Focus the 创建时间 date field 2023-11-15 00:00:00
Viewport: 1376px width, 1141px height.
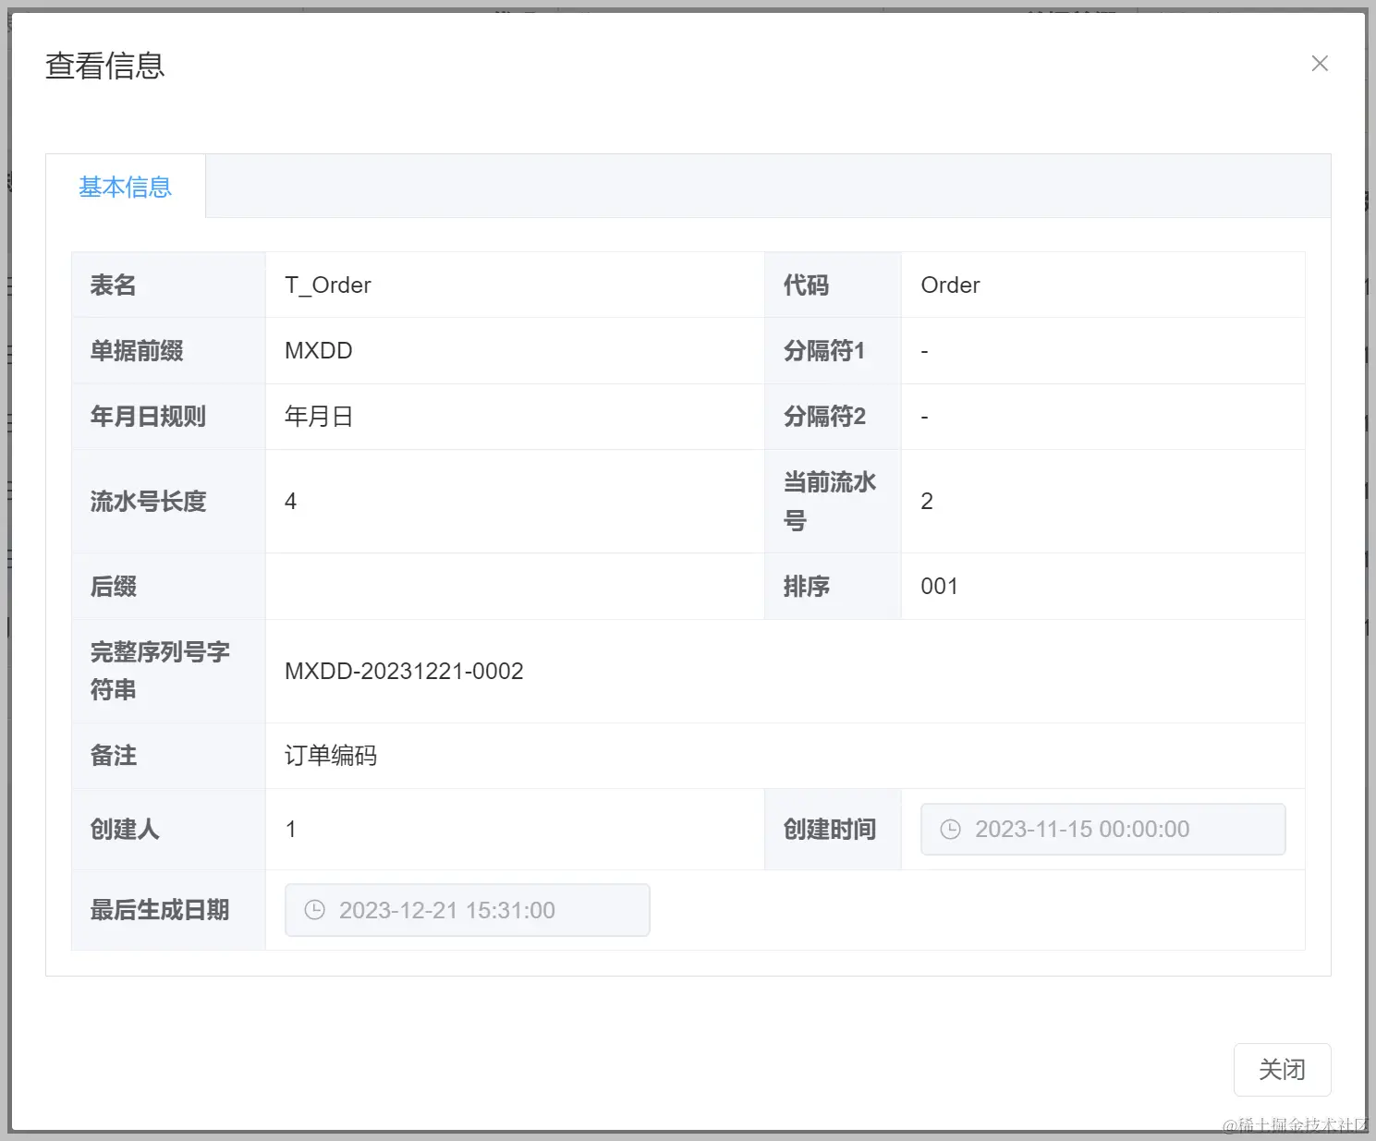(x=1102, y=830)
